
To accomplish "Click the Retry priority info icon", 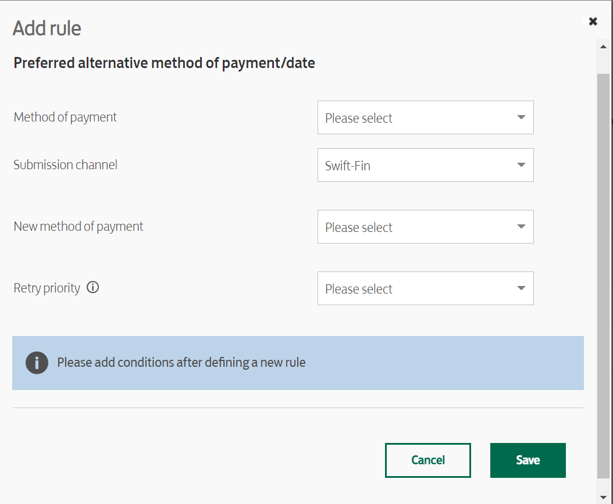I will [x=92, y=288].
